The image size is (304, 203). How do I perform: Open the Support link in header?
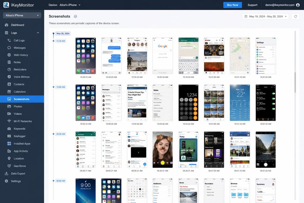click(252, 5)
